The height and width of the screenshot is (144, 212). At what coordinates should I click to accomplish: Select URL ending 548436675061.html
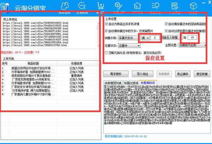[35, 34]
